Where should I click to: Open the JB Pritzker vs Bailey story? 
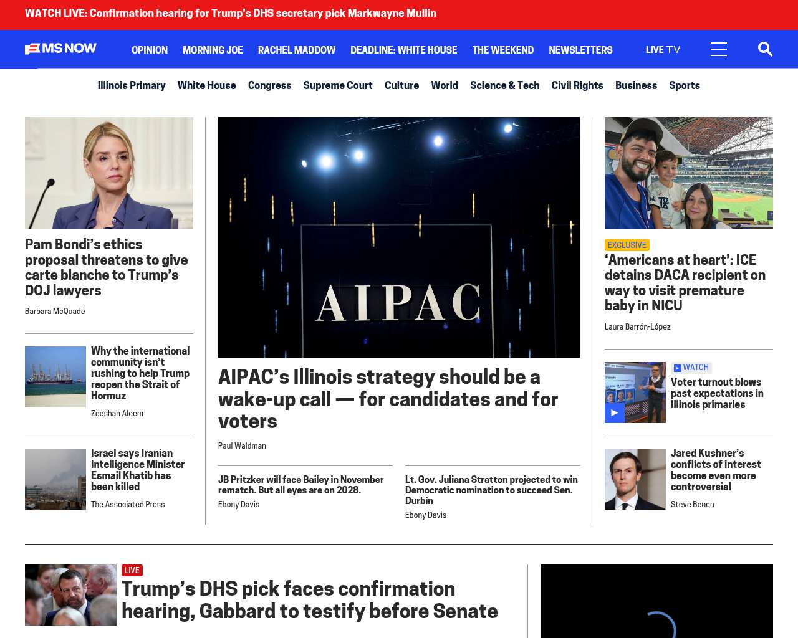point(300,485)
